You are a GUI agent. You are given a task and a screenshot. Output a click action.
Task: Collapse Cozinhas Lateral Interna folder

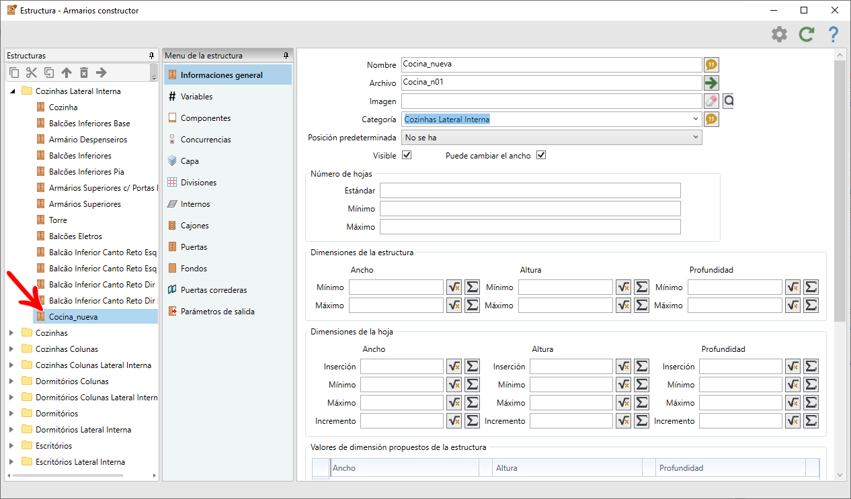(12, 91)
